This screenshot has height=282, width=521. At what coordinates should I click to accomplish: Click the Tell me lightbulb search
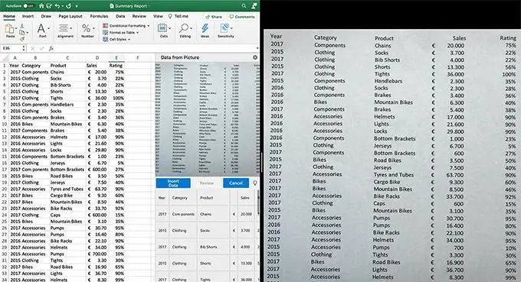click(x=179, y=16)
